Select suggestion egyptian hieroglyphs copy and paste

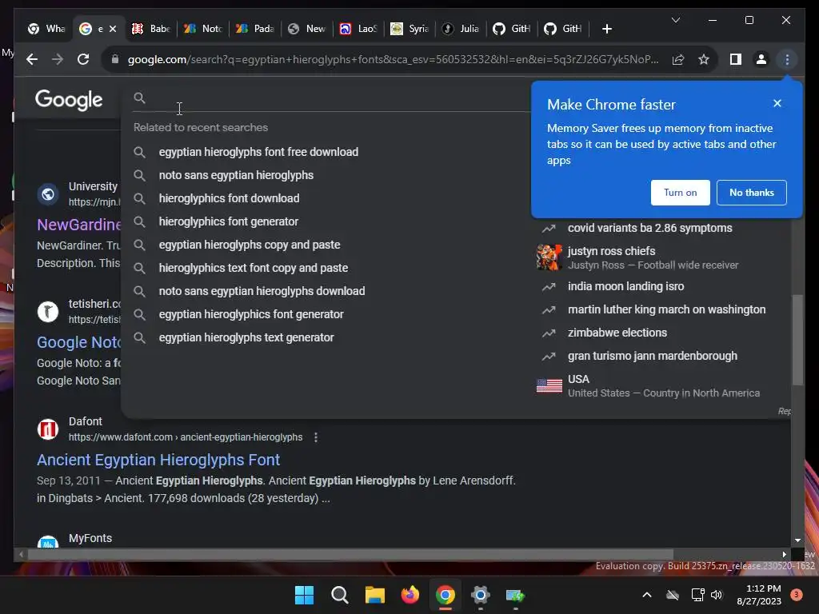(x=250, y=245)
